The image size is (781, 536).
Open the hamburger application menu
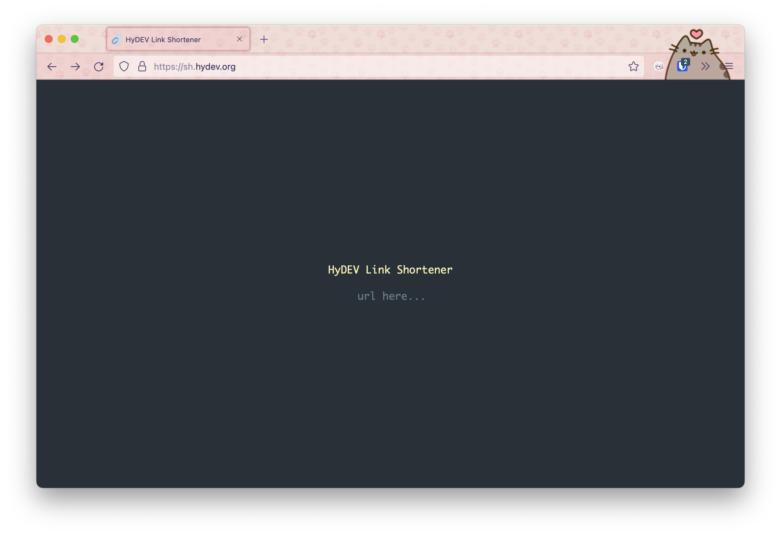pyautogui.click(x=728, y=66)
